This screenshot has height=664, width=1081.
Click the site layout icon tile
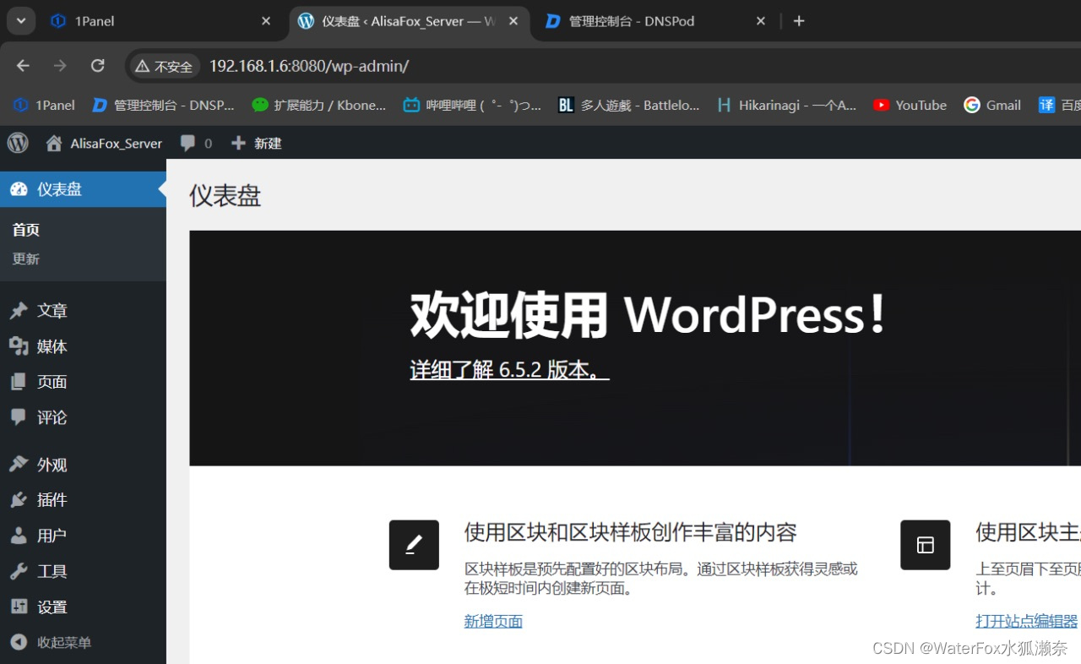(926, 545)
